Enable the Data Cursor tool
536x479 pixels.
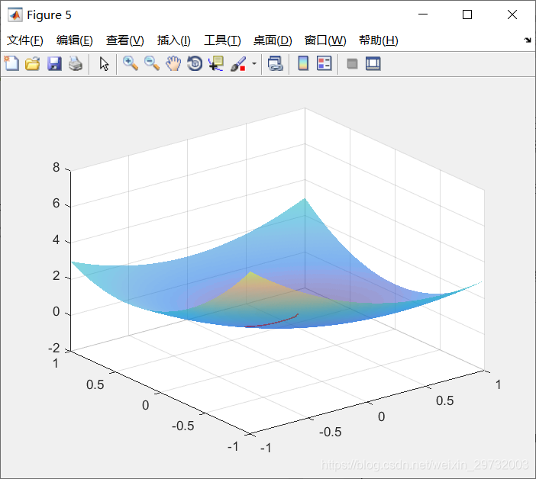pos(216,63)
